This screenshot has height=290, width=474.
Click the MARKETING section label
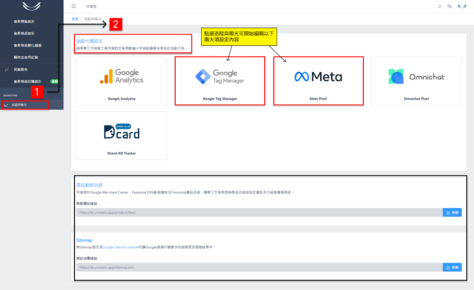coord(10,96)
